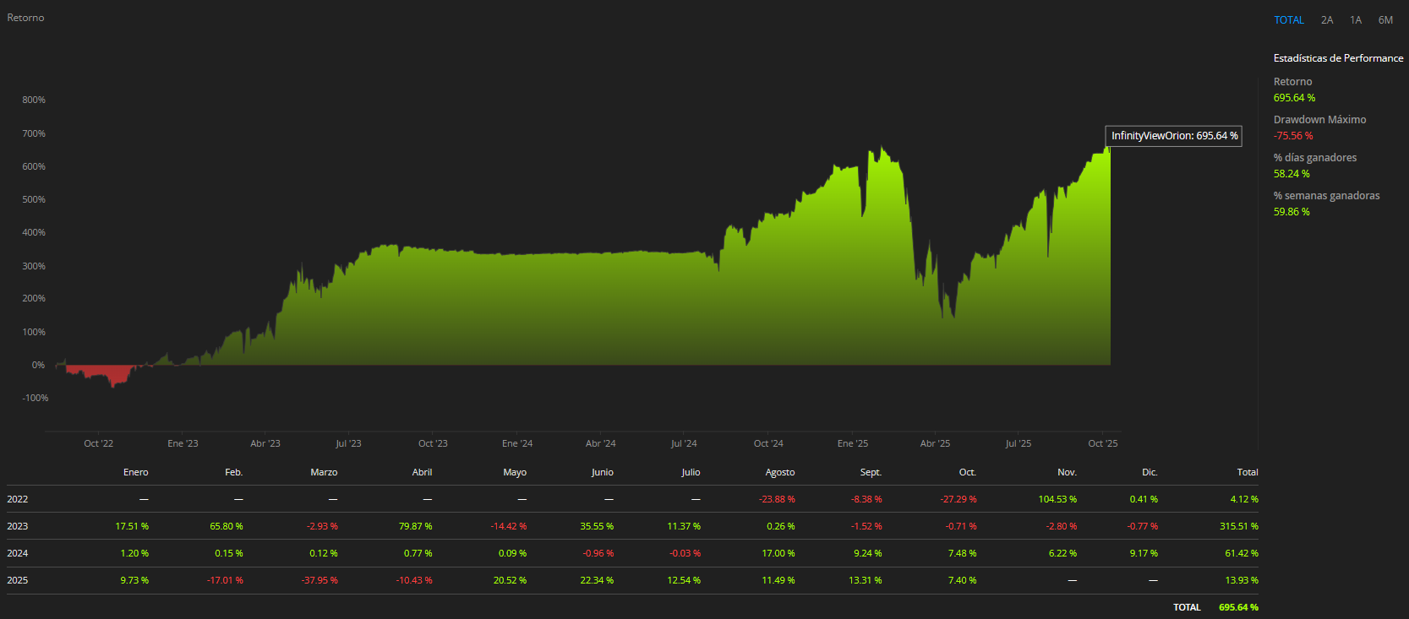Click the Oct '24 x-axis label
The image size is (1409, 619).
click(x=768, y=443)
